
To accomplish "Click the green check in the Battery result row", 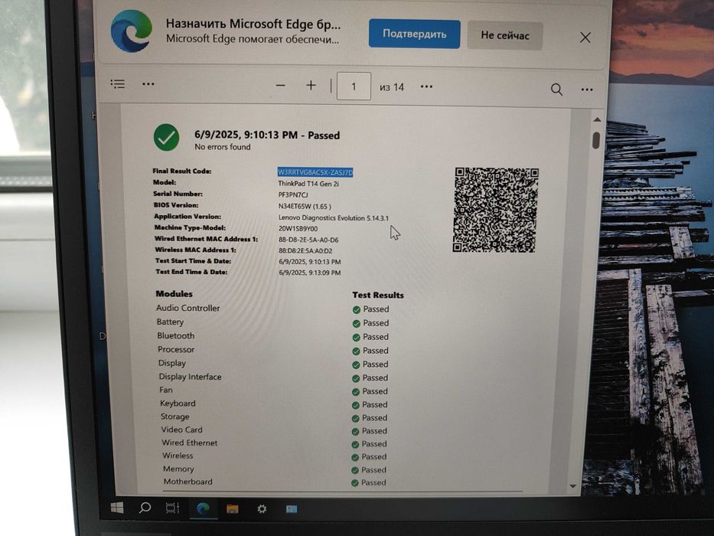I will click(x=357, y=324).
